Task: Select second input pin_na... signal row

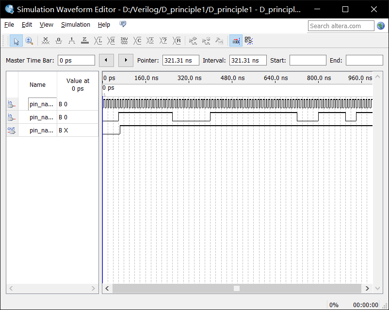Action: [52, 117]
